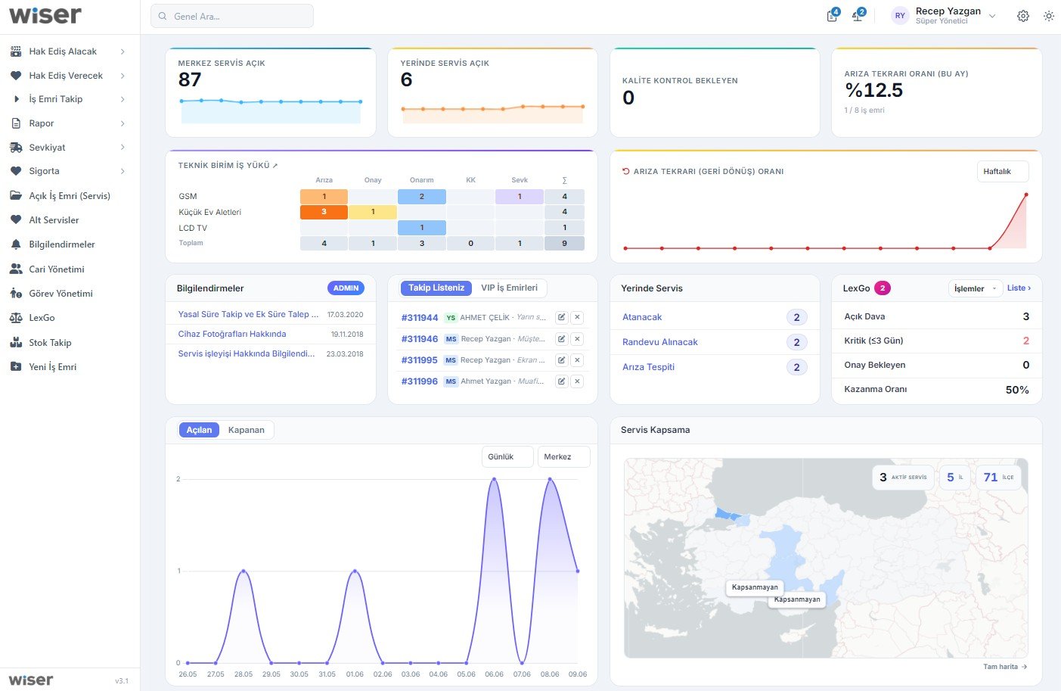The height and width of the screenshot is (691, 1061).
Task: Switch to VIP İş Emirleri tab
Action: coord(510,288)
